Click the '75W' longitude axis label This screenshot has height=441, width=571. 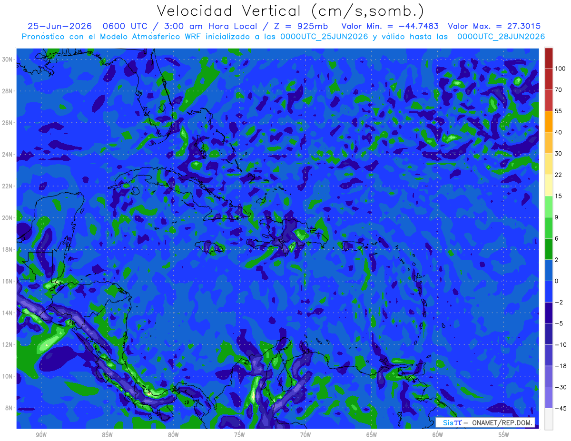coord(239,435)
